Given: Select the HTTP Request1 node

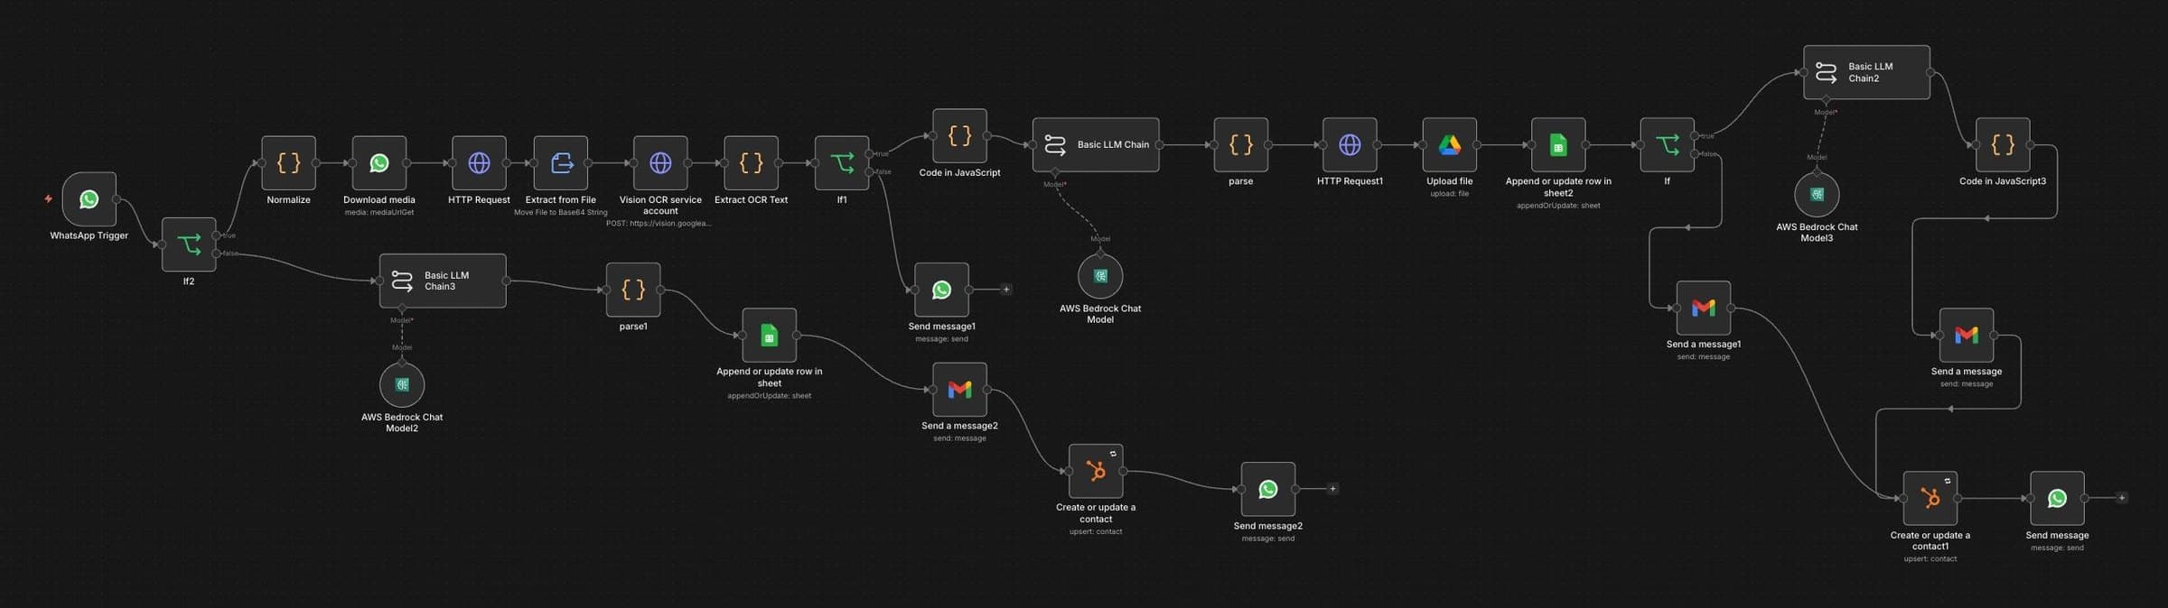Looking at the screenshot, I should pyautogui.click(x=1350, y=145).
